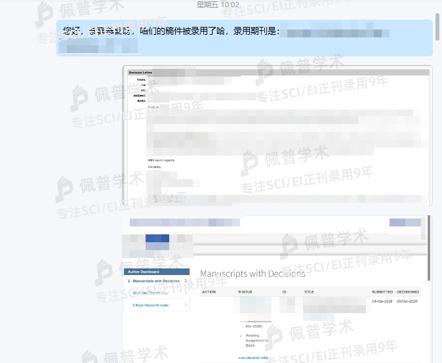
Task: Click the ID column header
Action: tap(285, 291)
